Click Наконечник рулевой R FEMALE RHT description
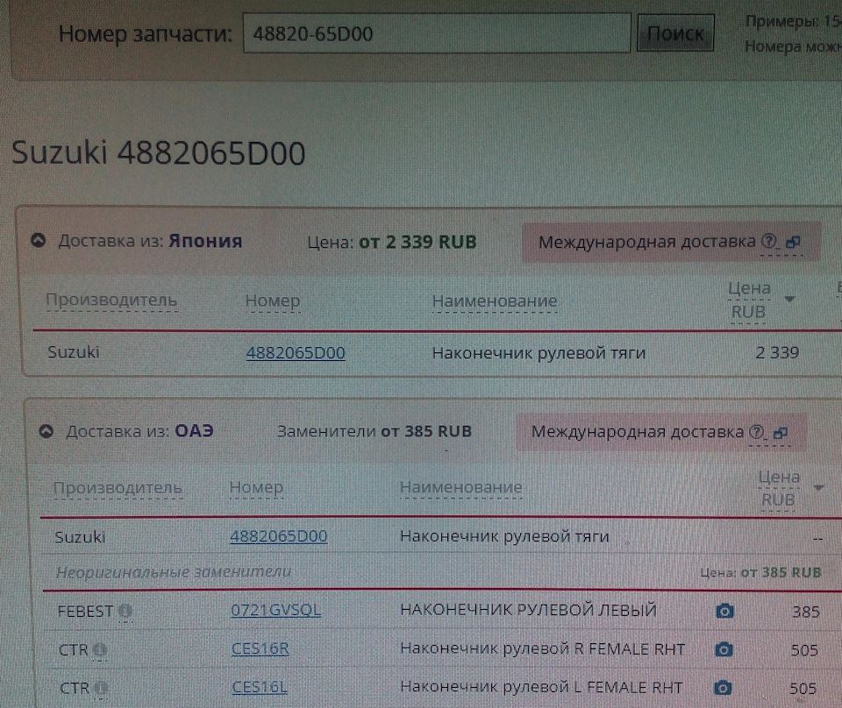Image resolution: width=842 pixels, height=708 pixels. pyautogui.click(x=542, y=649)
